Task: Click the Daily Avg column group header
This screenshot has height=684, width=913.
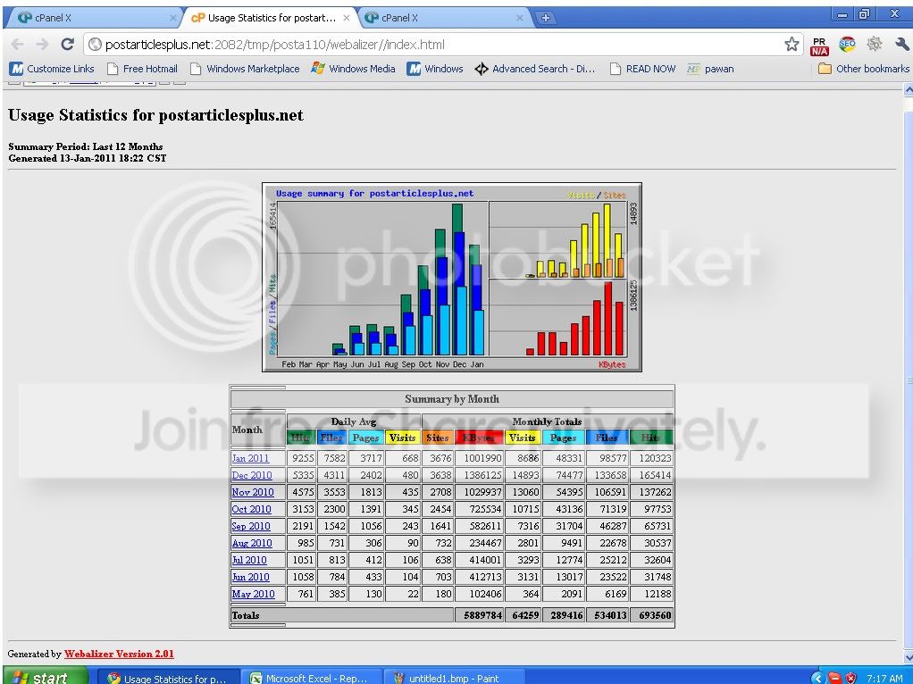Action: (354, 421)
